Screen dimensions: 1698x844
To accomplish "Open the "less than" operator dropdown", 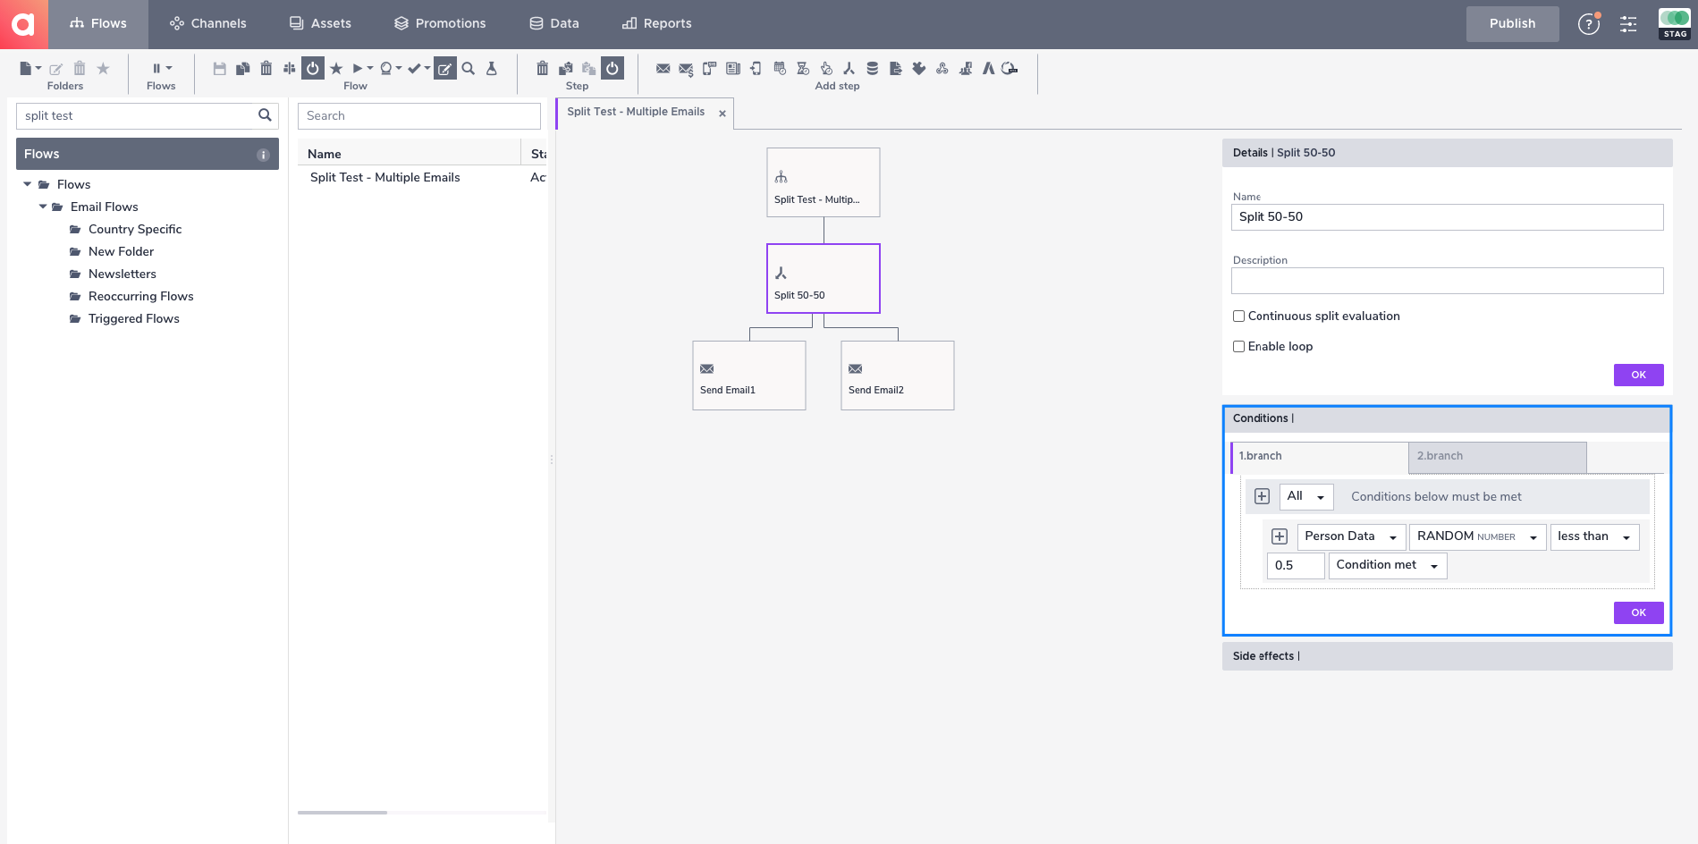I will (1594, 536).
